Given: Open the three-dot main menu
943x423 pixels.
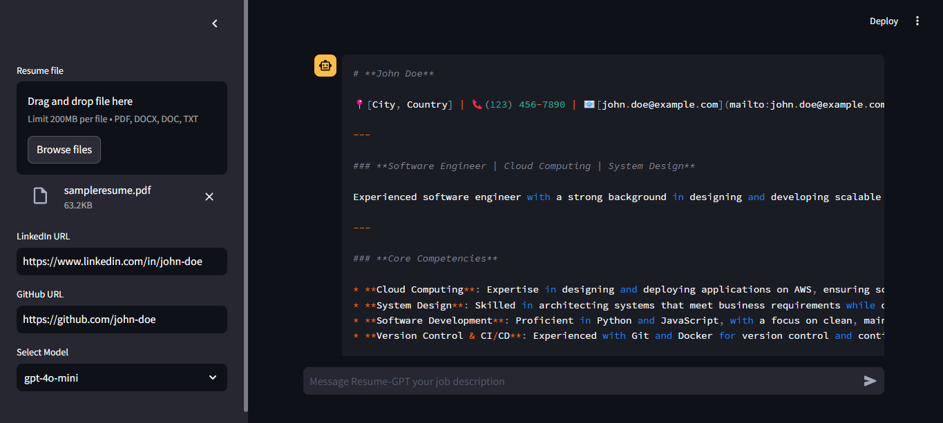Looking at the screenshot, I should tap(917, 21).
